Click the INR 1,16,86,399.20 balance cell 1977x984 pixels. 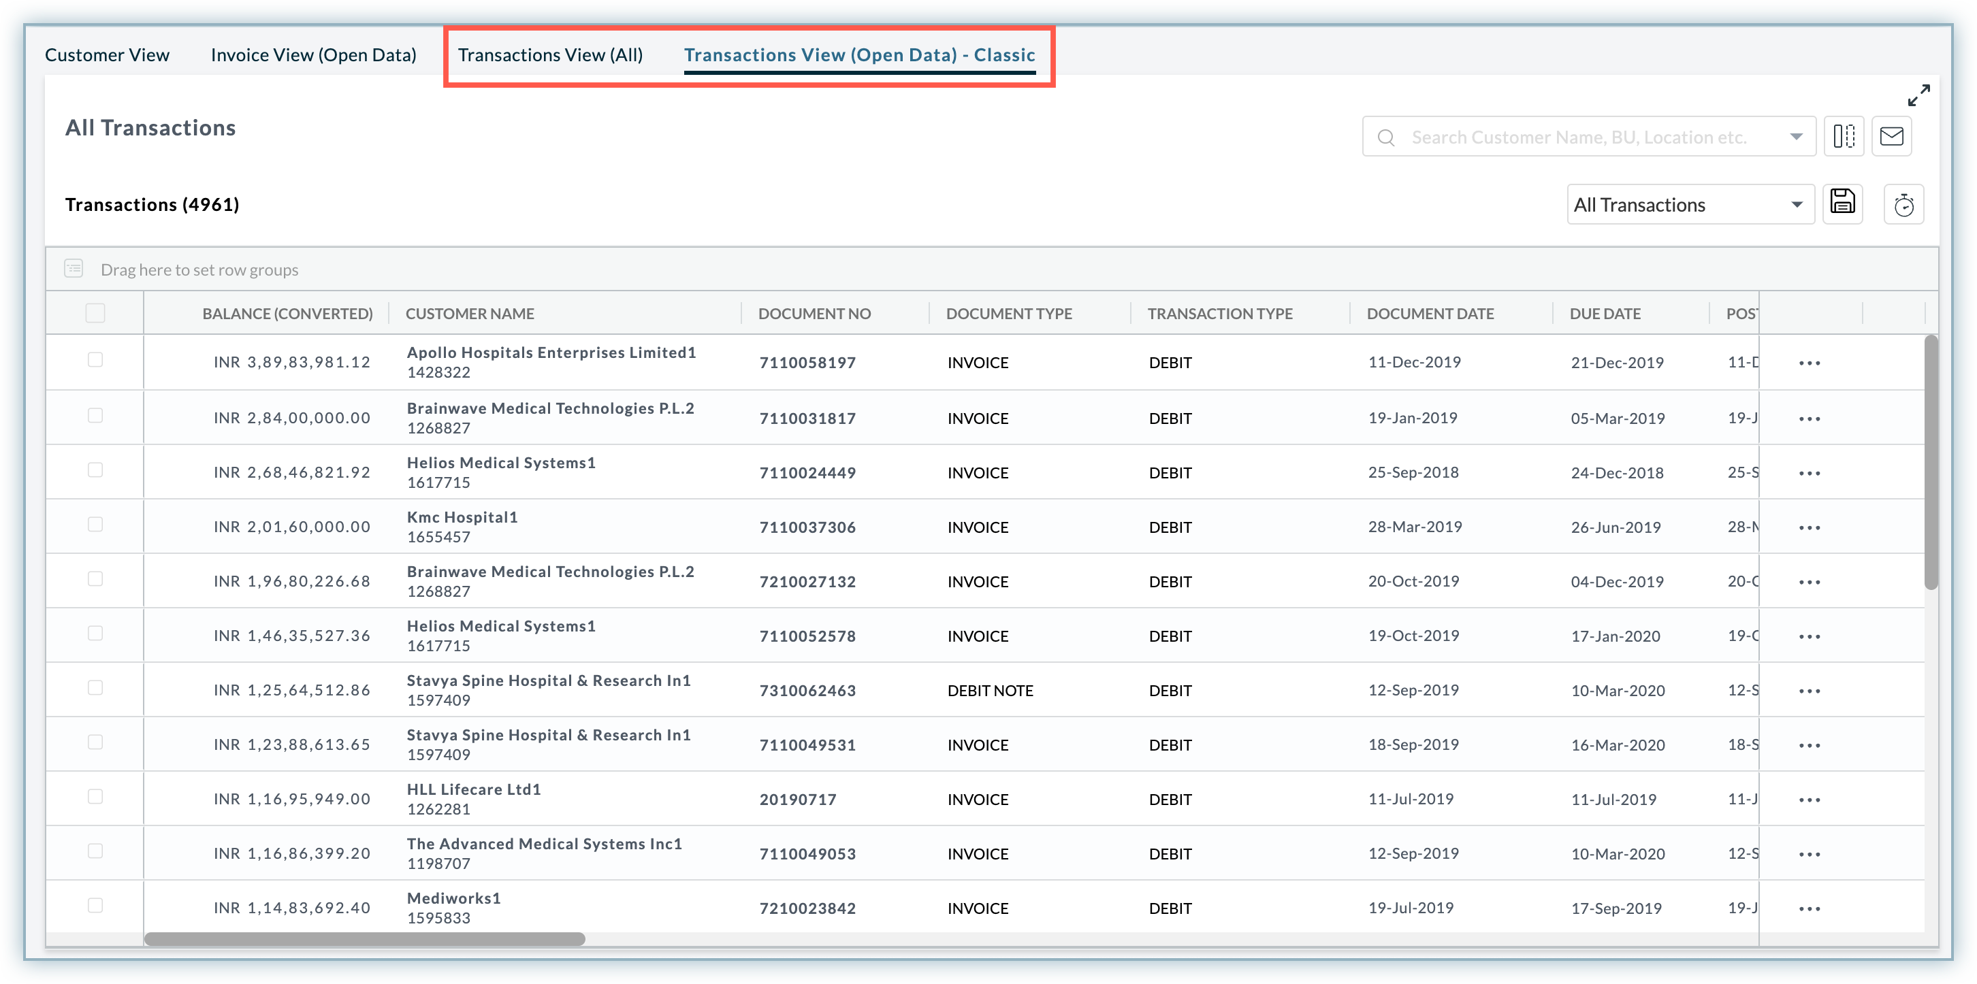pos(291,853)
